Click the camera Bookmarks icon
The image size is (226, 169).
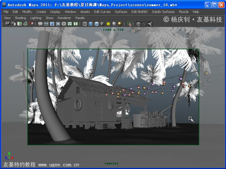coord(20,24)
